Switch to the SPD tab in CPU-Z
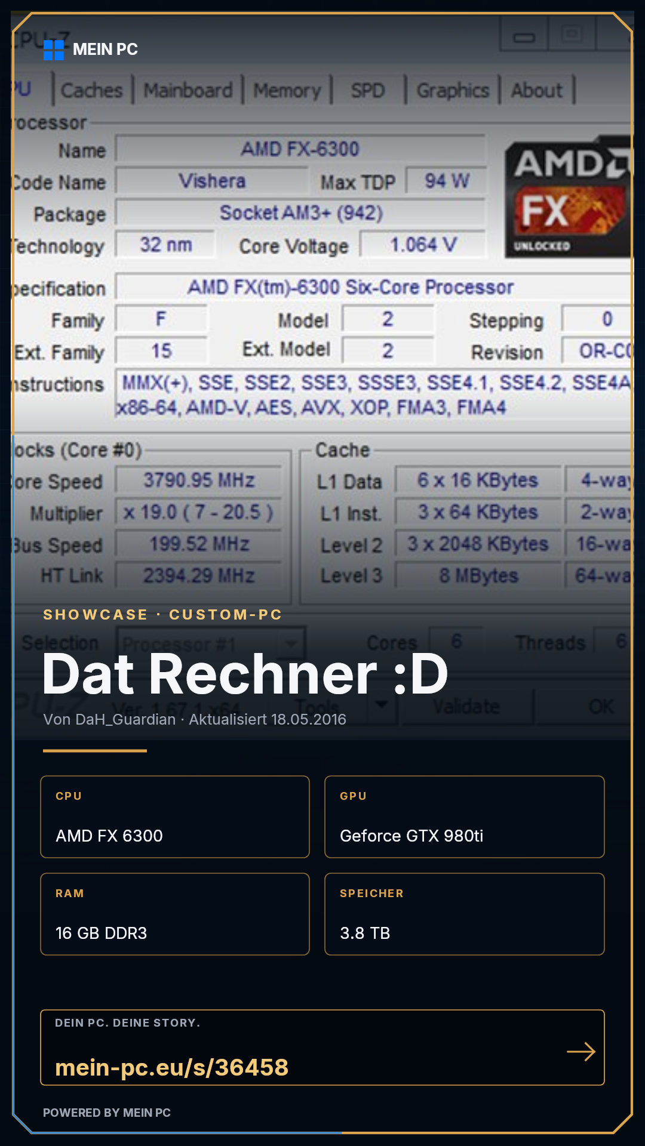The width and height of the screenshot is (645, 1146). click(x=368, y=90)
